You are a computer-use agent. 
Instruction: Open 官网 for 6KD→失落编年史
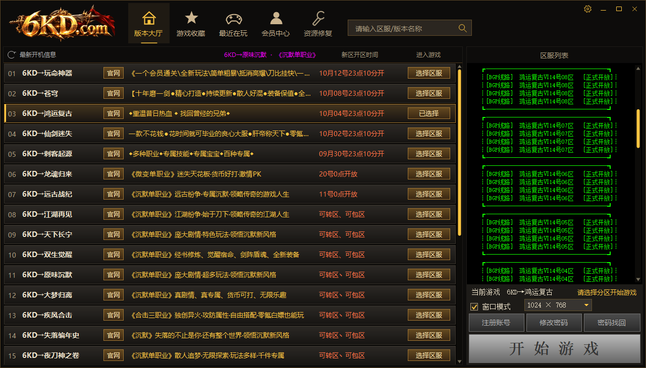pos(114,335)
